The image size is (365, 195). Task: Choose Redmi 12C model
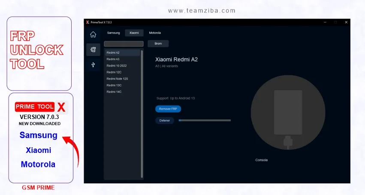pyautogui.click(x=122, y=72)
